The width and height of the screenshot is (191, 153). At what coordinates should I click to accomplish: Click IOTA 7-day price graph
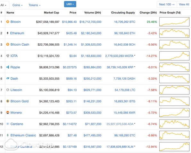pos(174,56)
